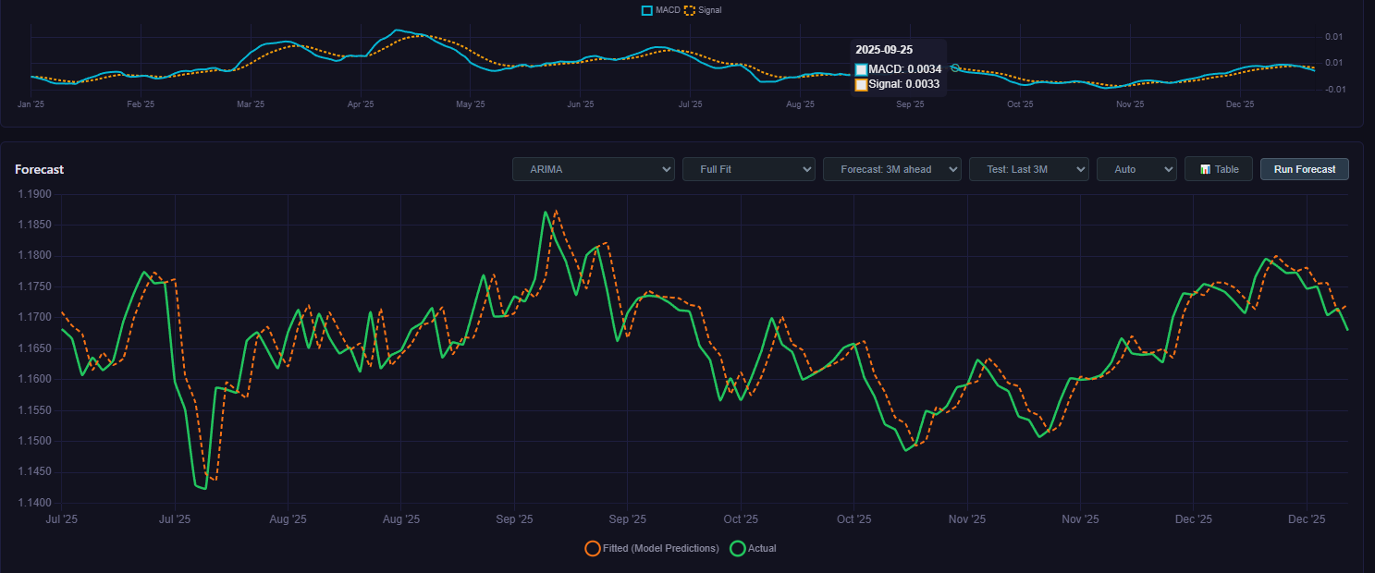Click the Signal color swatch in the tooltip
1375x573 pixels.
pyautogui.click(x=861, y=84)
